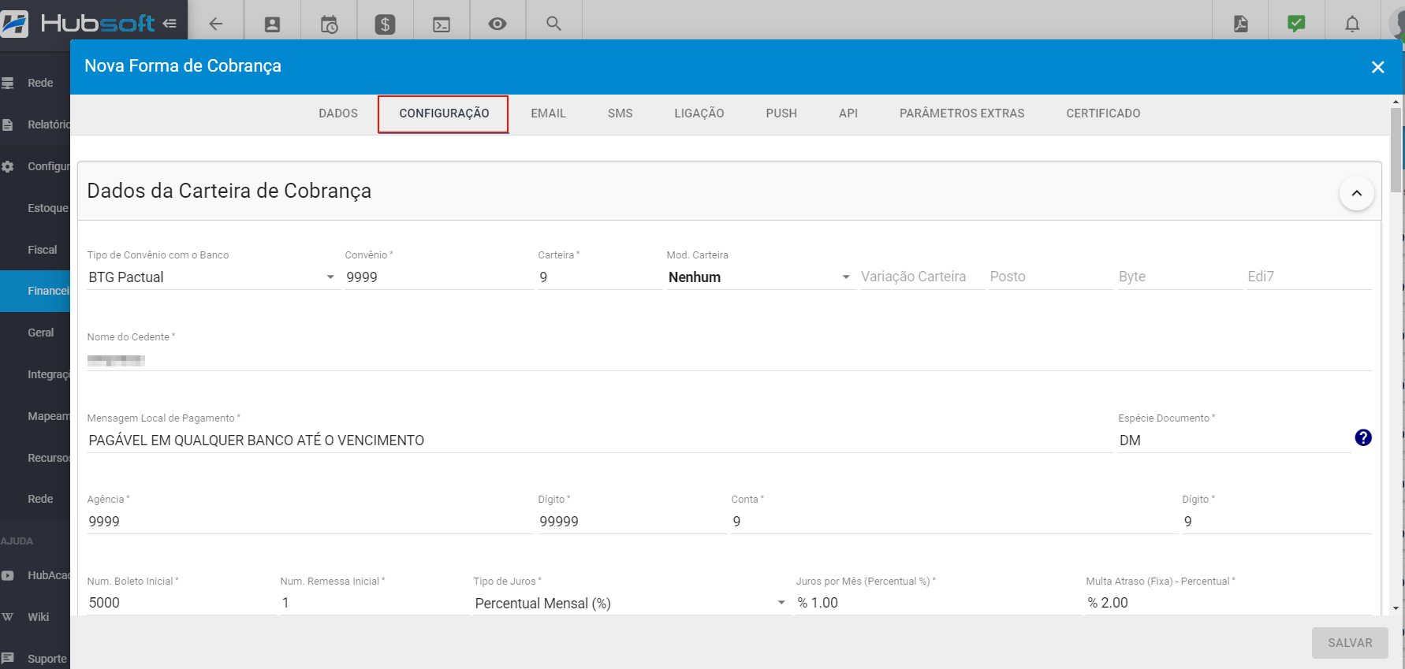Open Financeiro in sidebar
This screenshot has width=1405, height=669.
(35, 291)
